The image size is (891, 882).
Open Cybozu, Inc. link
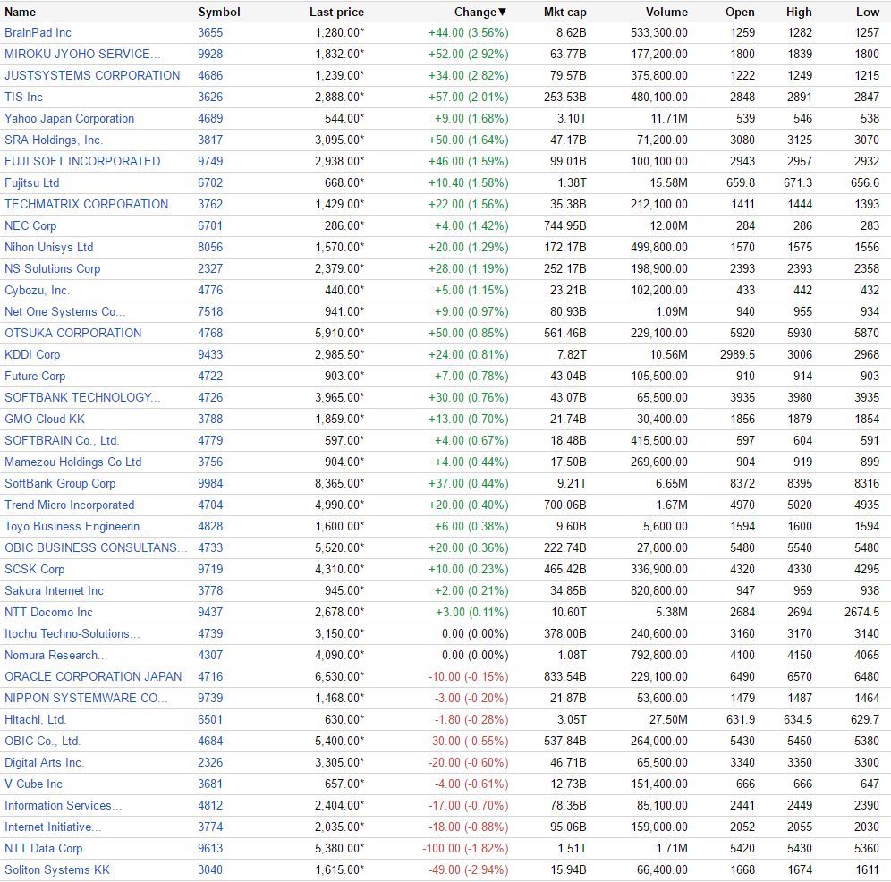[x=37, y=291]
